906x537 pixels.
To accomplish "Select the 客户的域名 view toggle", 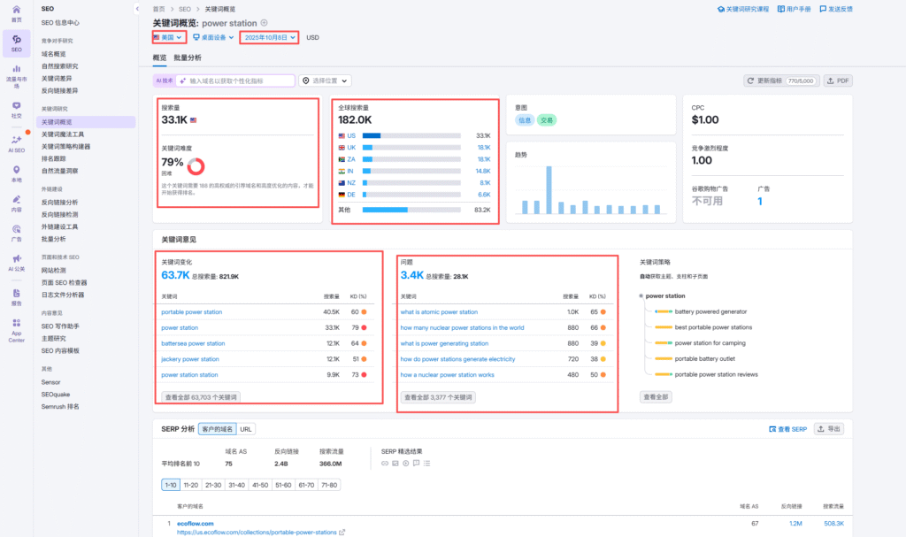I will [217, 429].
